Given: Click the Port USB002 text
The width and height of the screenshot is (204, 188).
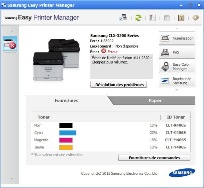Looking at the screenshot, I should [102, 41].
